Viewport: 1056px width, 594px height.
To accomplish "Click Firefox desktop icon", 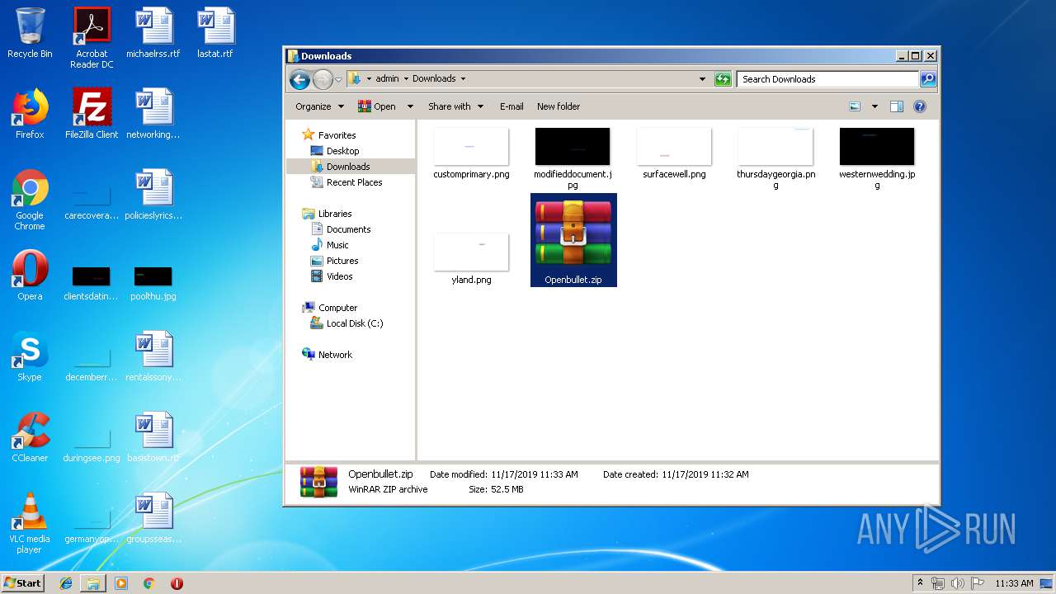I will [x=30, y=114].
